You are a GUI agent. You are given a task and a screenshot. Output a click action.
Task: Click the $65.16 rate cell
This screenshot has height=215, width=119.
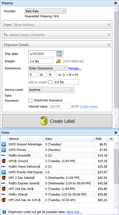(101, 200)
